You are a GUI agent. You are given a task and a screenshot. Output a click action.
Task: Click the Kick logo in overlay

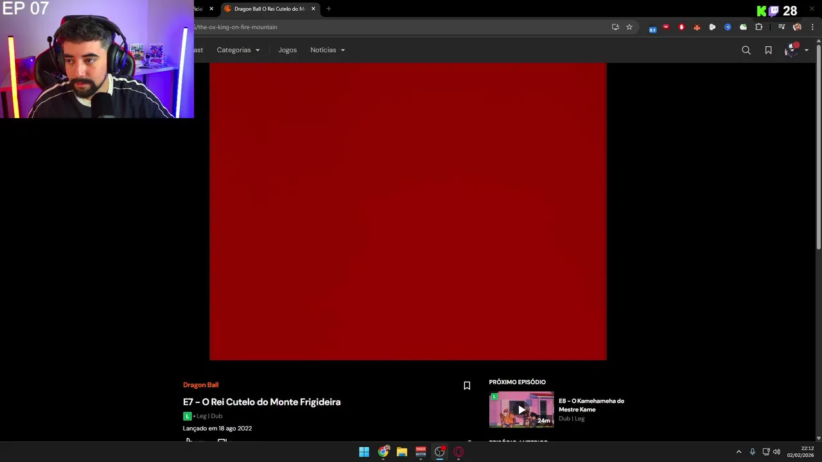762,11
